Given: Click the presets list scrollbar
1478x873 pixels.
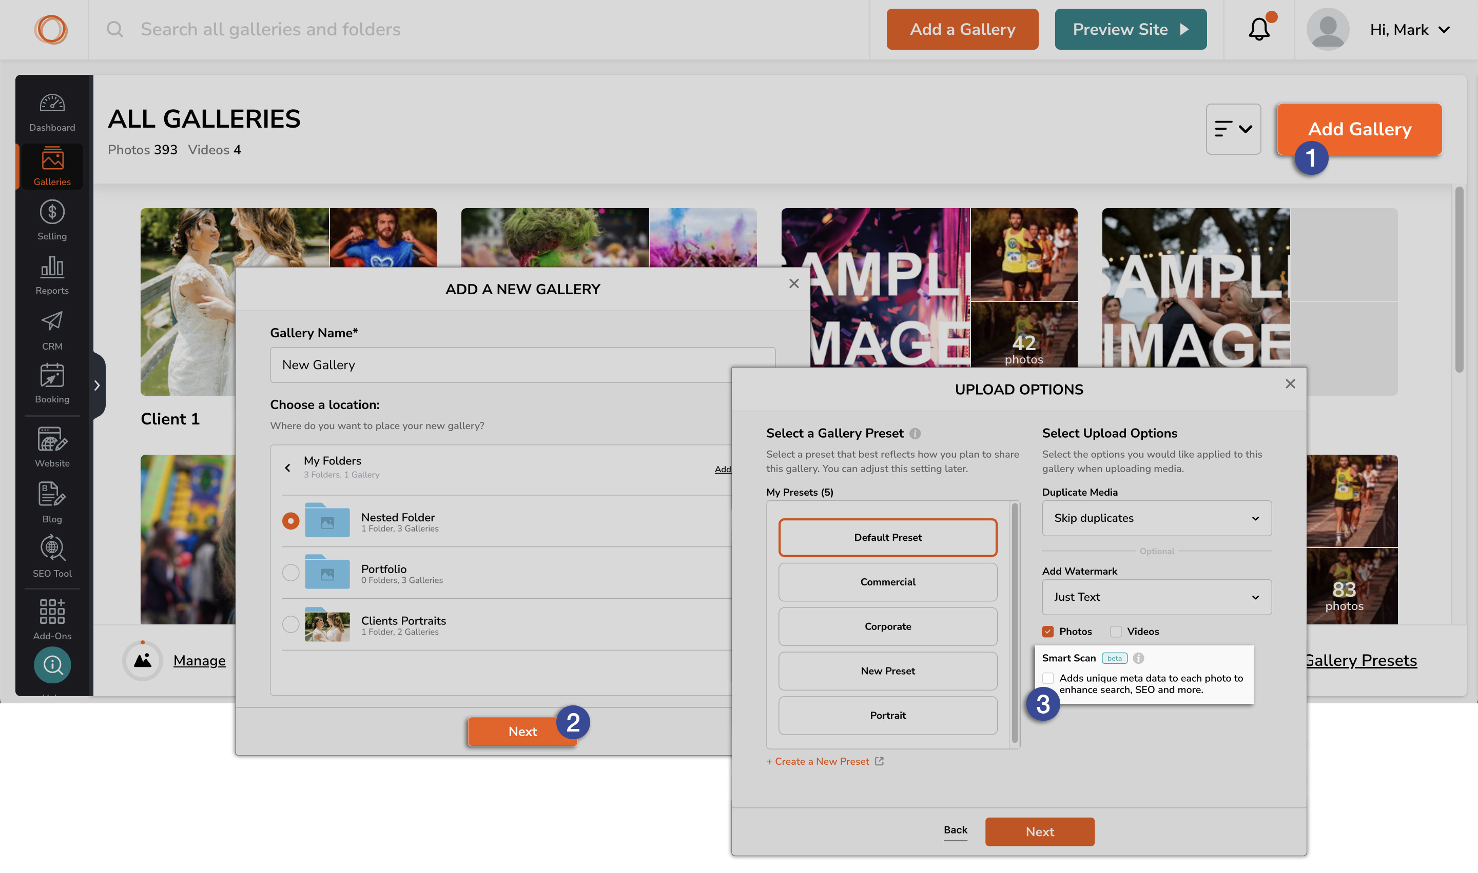Looking at the screenshot, I should tap(1015, 623).
